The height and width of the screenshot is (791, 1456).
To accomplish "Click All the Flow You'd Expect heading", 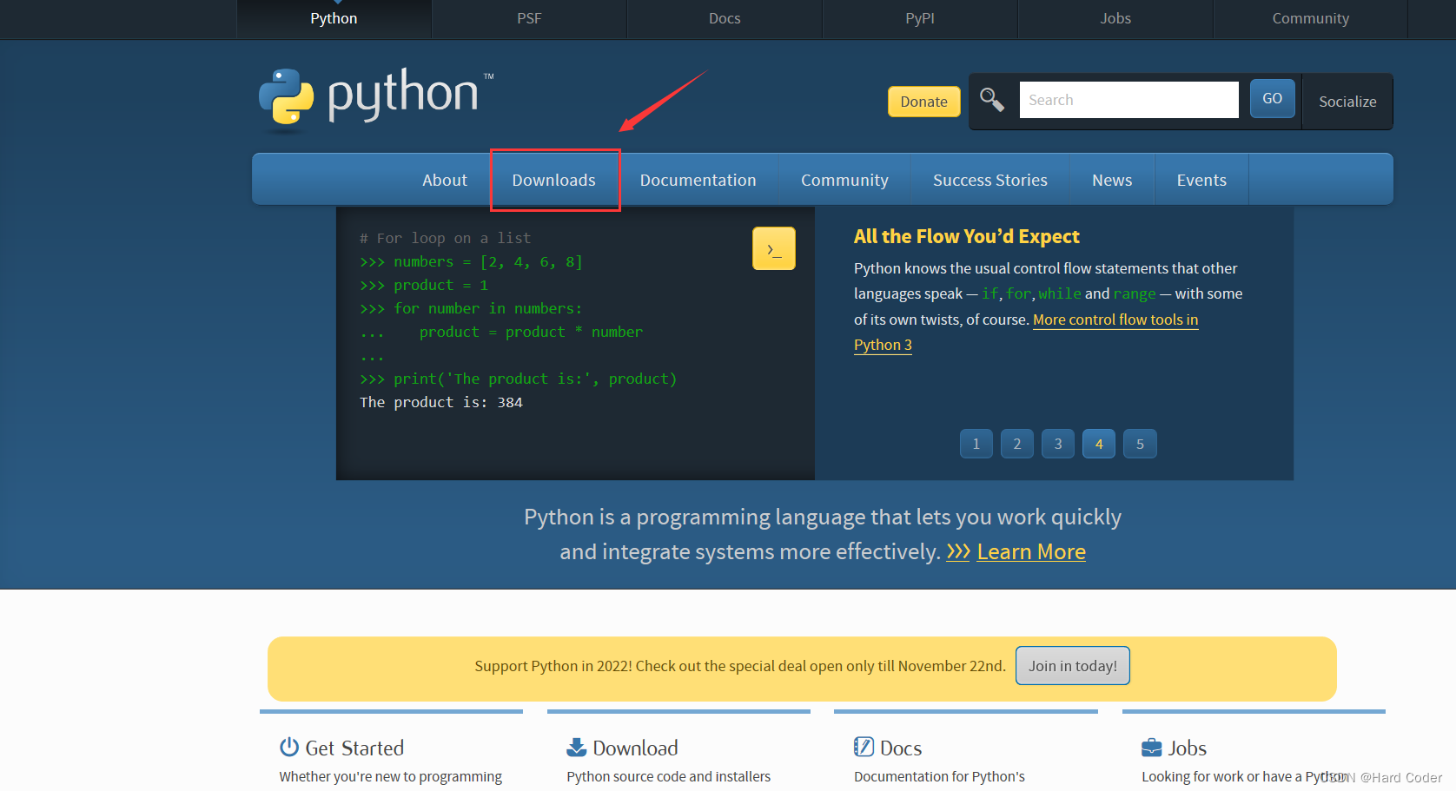I will (x=966, y=236).
